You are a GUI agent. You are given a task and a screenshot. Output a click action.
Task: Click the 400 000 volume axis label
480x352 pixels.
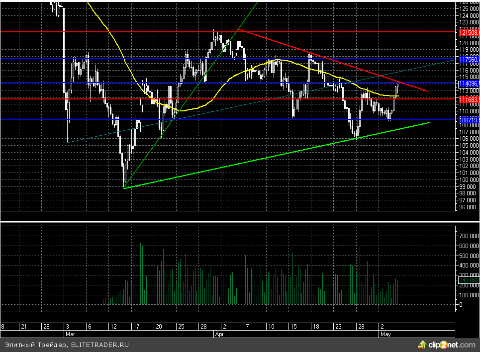click(469, 265)
